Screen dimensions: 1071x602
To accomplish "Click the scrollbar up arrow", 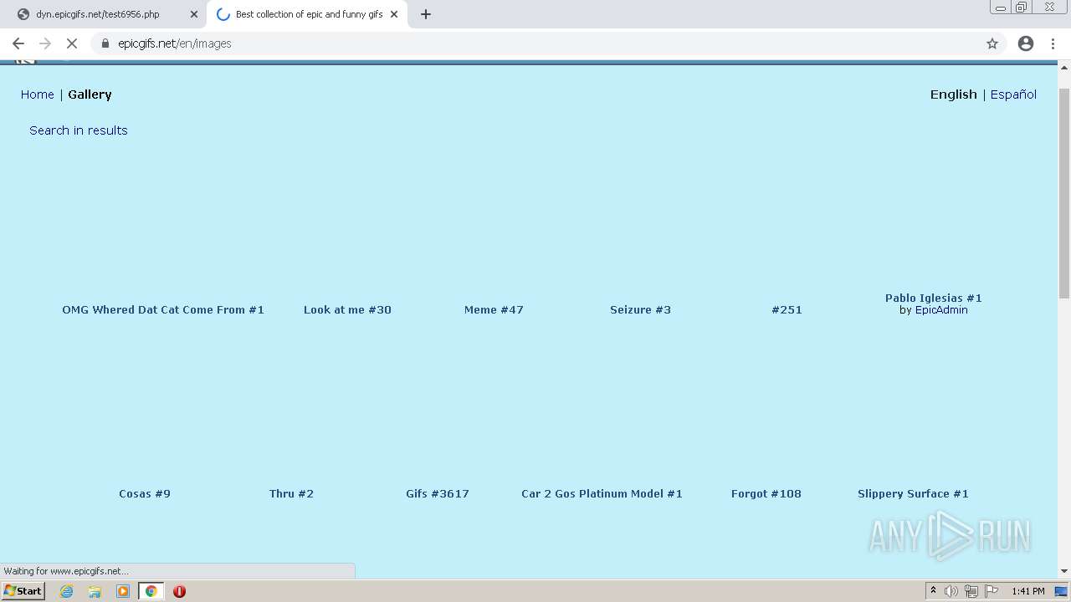I will click(x=1064, y=67).
